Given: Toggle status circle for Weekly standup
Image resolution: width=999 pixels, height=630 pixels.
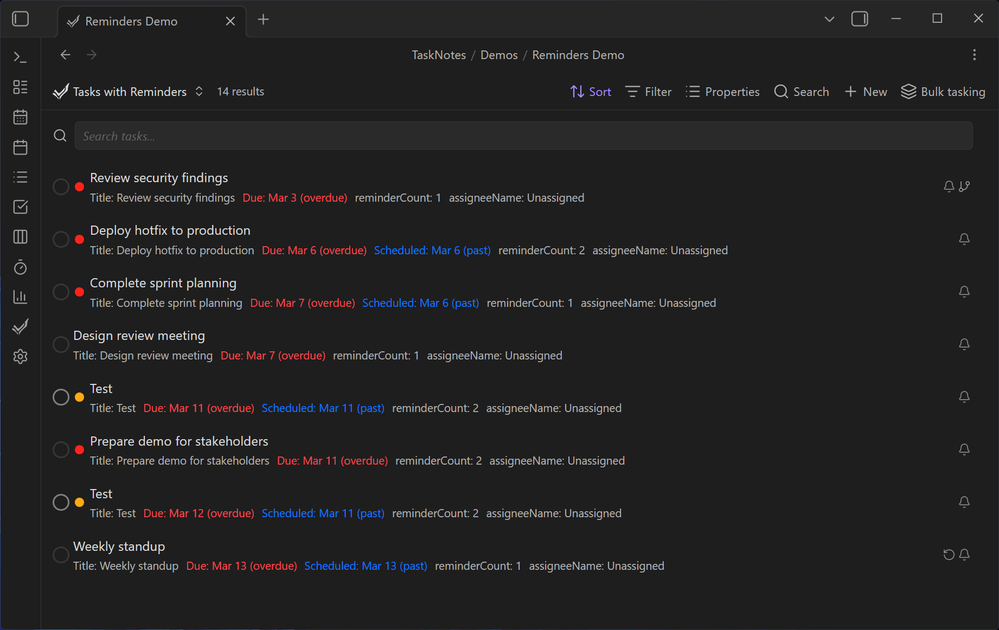Looking at the screenshot, I should (x=61, y=555).
